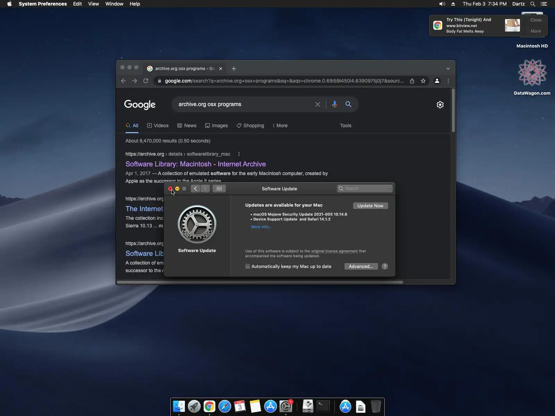Open the Window menu

coord(114,4)
